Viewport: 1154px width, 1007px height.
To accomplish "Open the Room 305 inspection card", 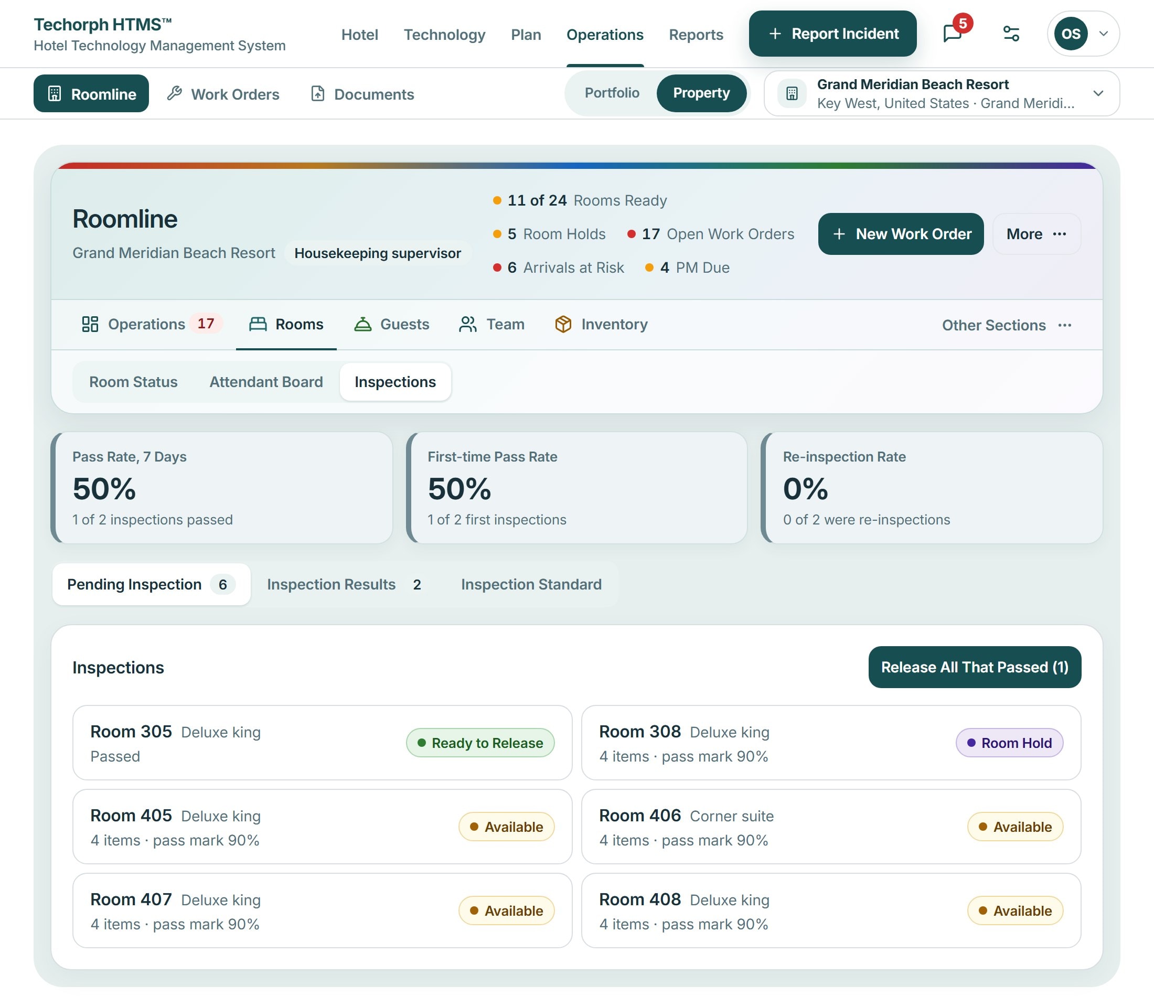I will click(322, 742).
